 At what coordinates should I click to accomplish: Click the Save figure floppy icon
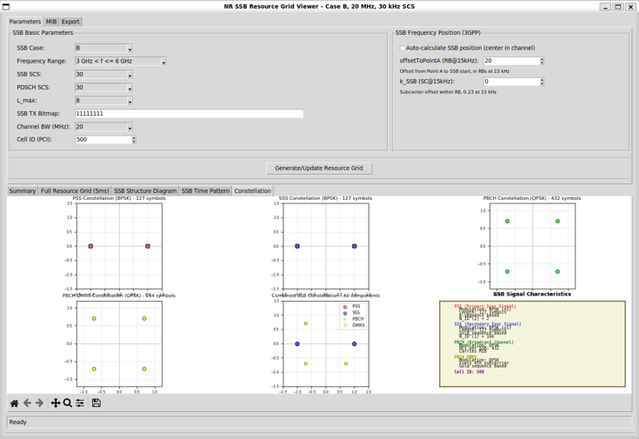(97, 403)
